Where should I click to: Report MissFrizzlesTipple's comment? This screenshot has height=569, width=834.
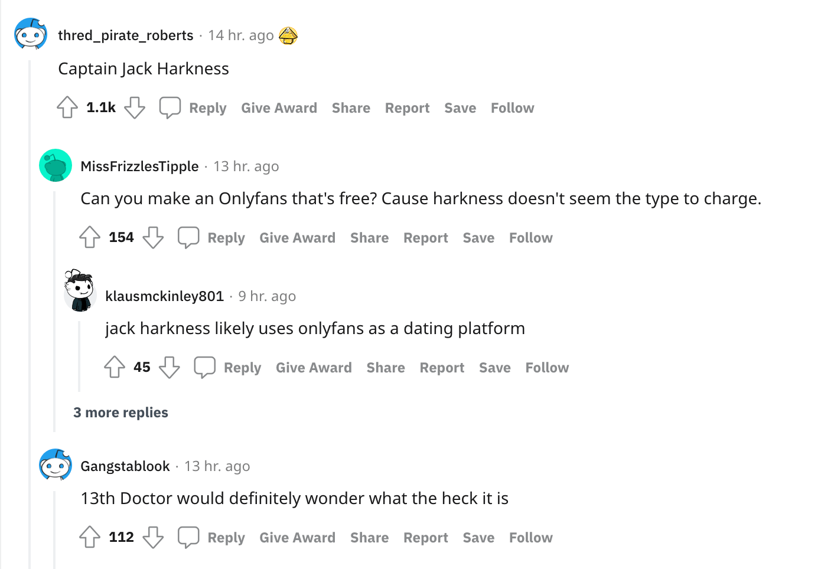pos(425,237)
